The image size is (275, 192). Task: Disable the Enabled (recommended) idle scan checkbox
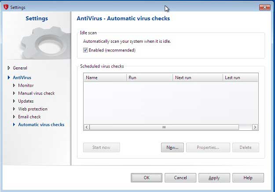[85, 50]
